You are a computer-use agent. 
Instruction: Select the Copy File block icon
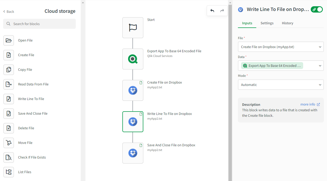click(9, 70)
